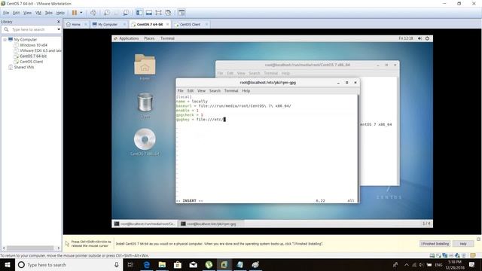Open Task View on Windows taskbar
Screen dimensions: 482x271
coord(130,264)
